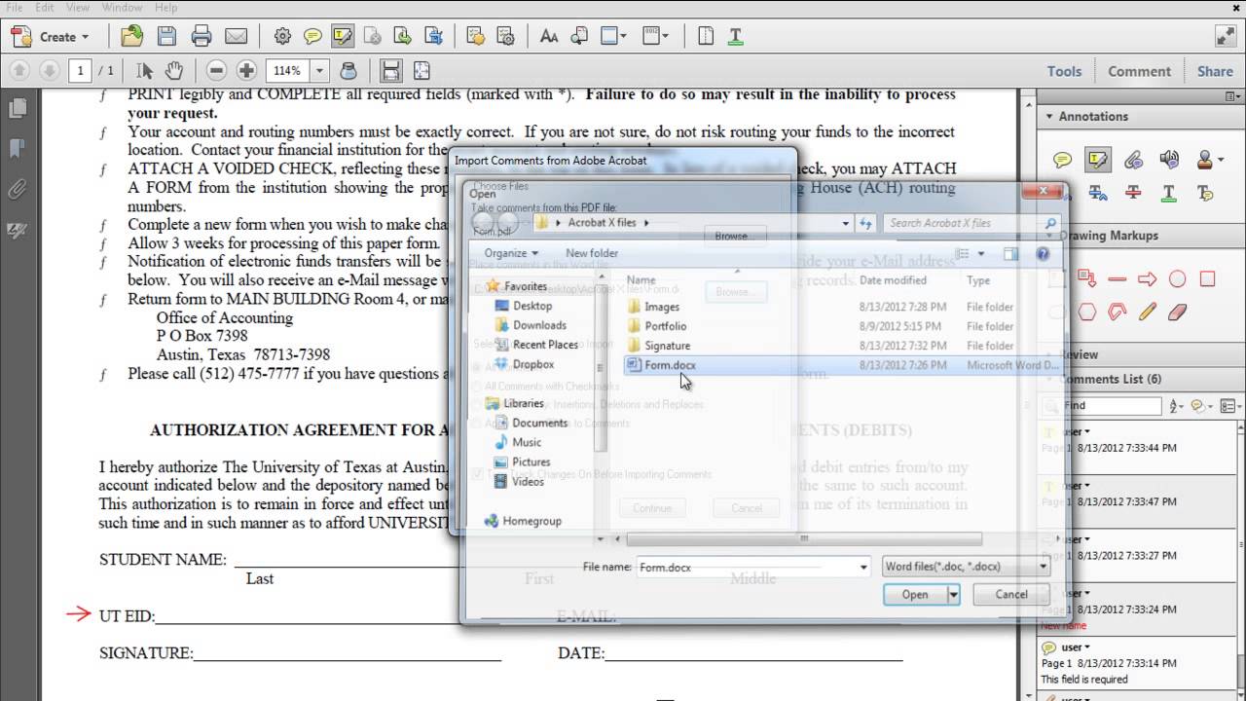Open the page thumbnails sidebar icon
The height and width of the screenshot is (701, 1246).
pos(17,108)
